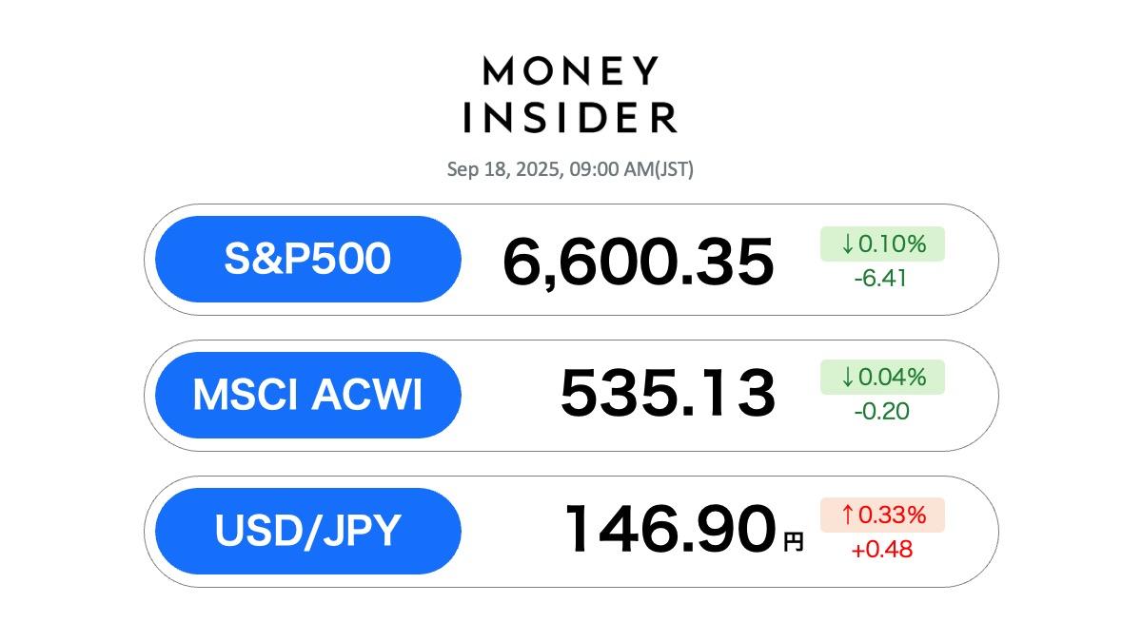Click the red up arrow in USD/JPY badge
The height and width of the screenshot is (642, 1142).
pyautogui.click(x=847, y=516)
